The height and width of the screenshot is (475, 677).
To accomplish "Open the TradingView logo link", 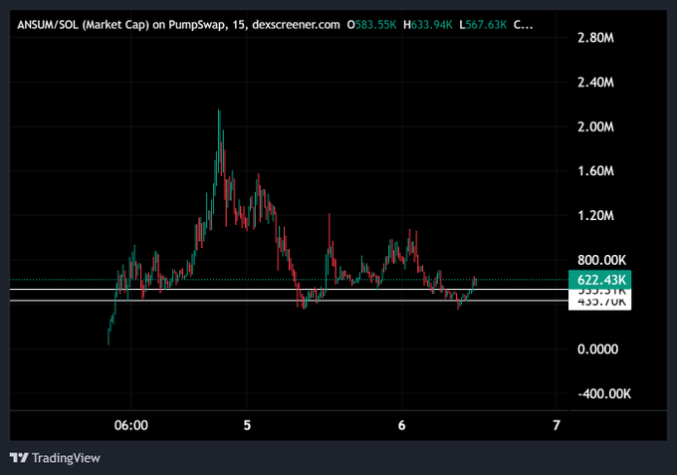I will point(55,458).
